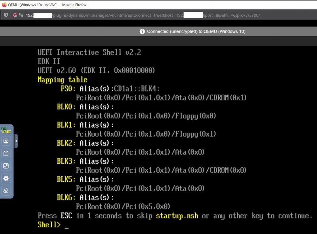
Task: Click the blinking cursor after Shell prompt
Action: click(67, 228)
